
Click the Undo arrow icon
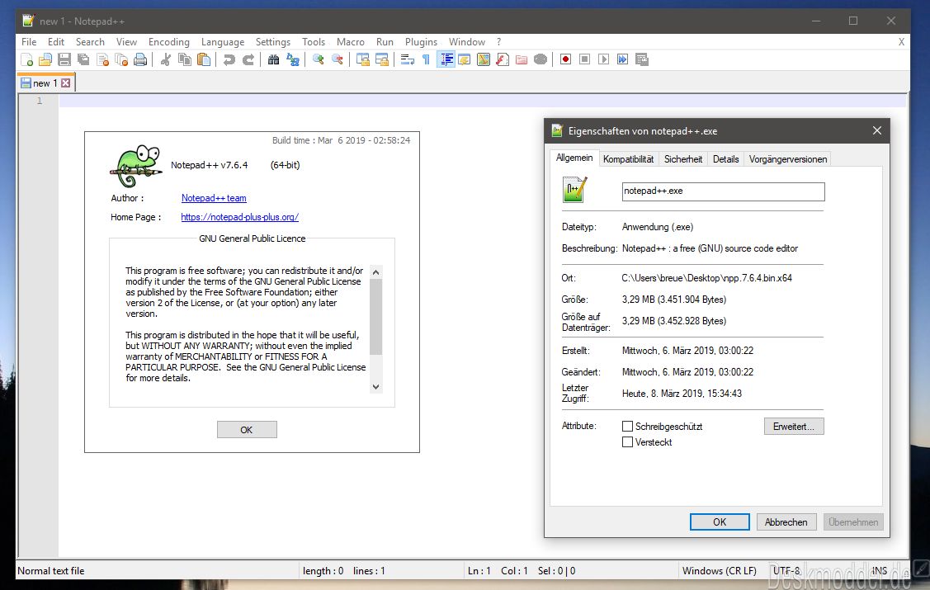(229, 59)
